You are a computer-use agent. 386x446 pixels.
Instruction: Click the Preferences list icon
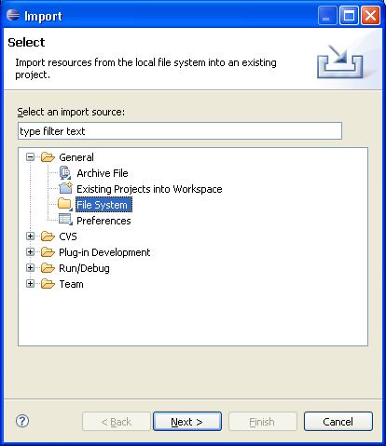click(65, 220)
